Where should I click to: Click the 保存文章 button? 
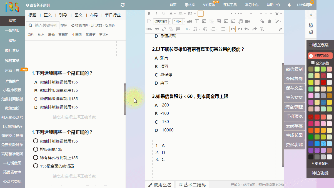click(x=294, y=88)
